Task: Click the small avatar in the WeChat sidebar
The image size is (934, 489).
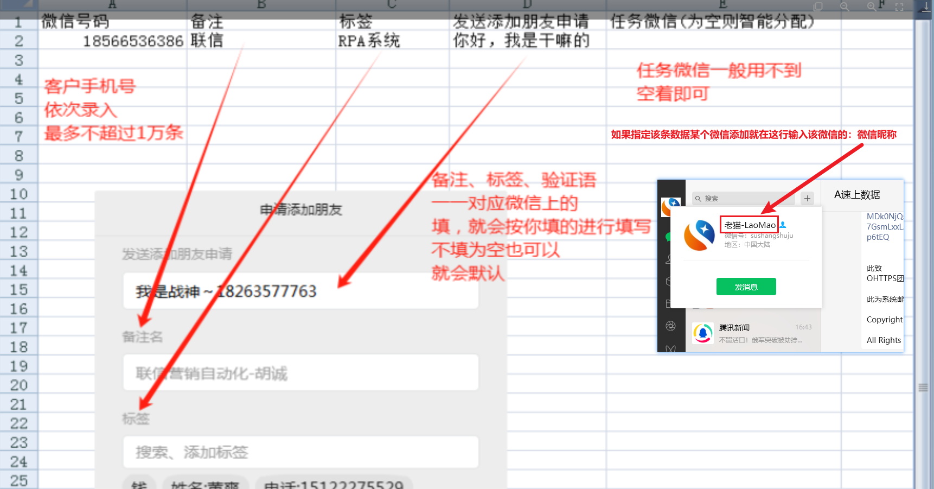Action: click(670, 207)
